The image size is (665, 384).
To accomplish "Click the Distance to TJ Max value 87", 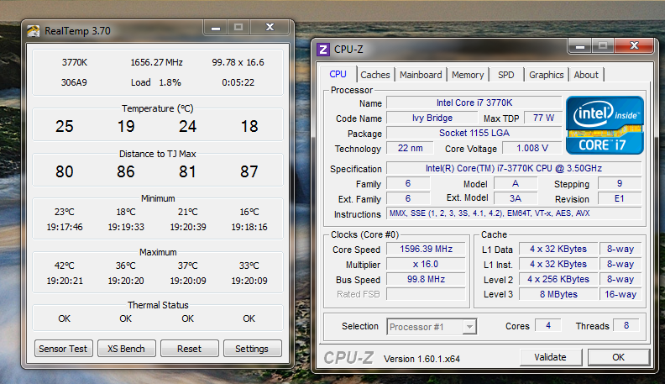I will [x=249, y=172].
